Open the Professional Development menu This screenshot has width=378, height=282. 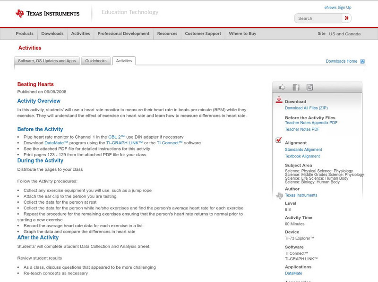[x=123, y=33]
